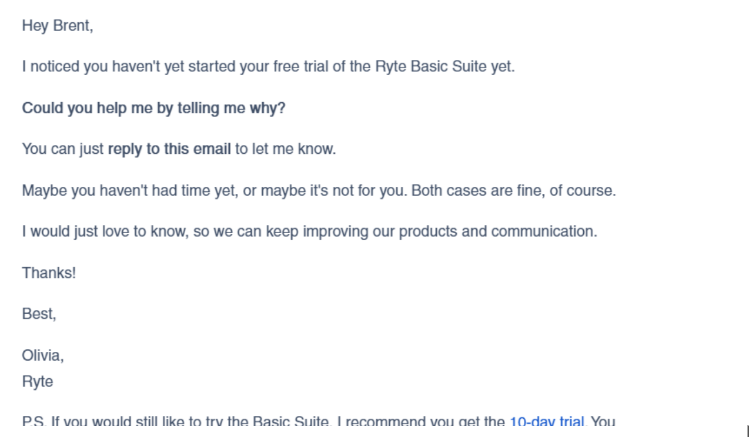Click 'to let me know.' text

(285, 149)
